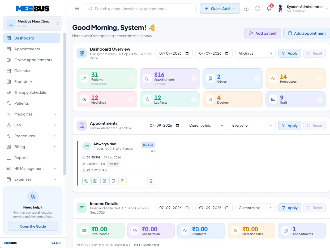The height and width of the screenshot is (248, 330).
Task: Click the System Administrator avatar
Action: click(x=280, y=8)
